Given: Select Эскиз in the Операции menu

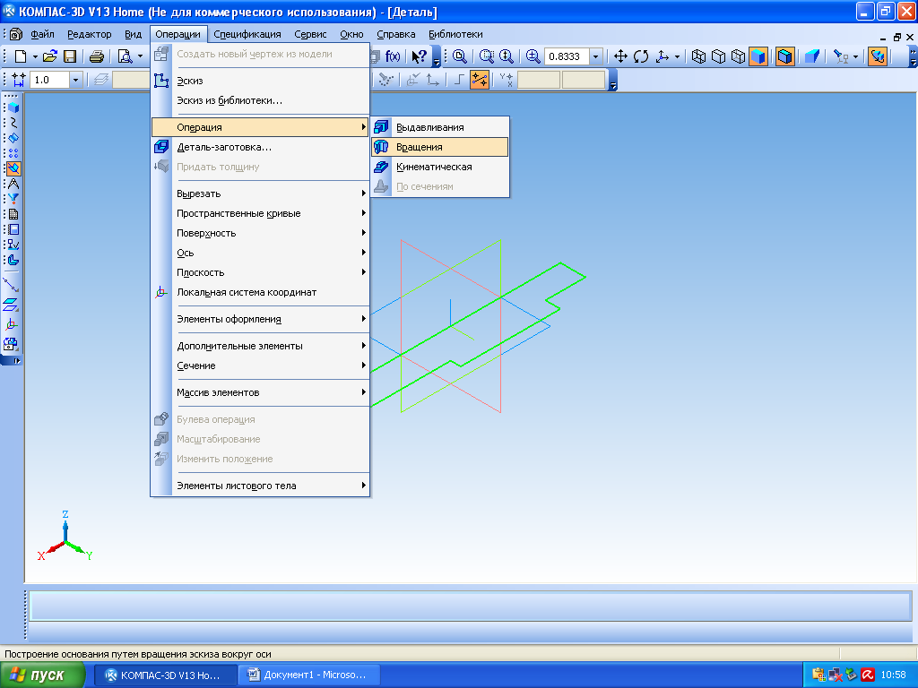Looking at the screenshot, I should click(260, 81).
